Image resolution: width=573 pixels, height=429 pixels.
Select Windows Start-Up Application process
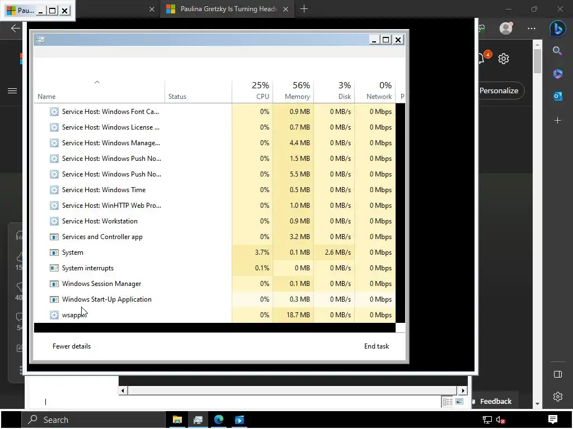[214, 299]
